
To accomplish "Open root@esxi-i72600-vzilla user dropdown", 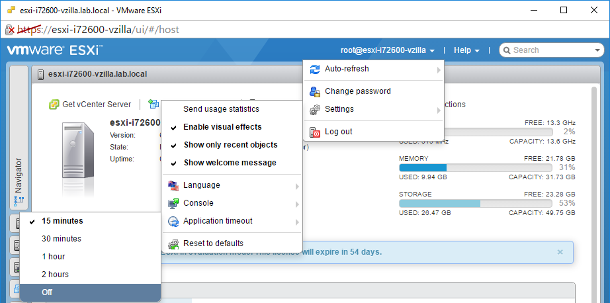I will [388, 50].
